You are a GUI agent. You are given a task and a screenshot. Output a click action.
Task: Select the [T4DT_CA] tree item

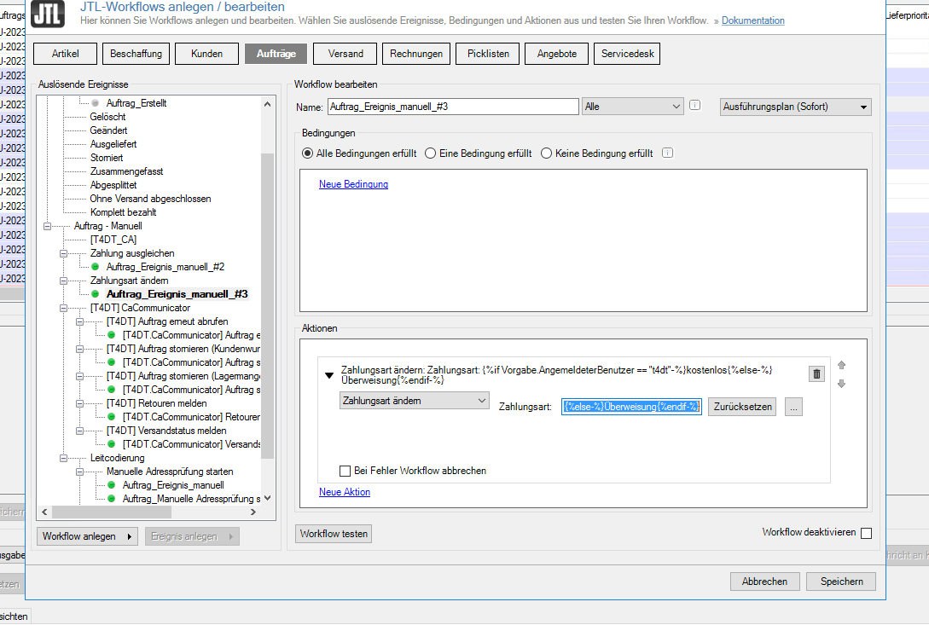[113, 240]
